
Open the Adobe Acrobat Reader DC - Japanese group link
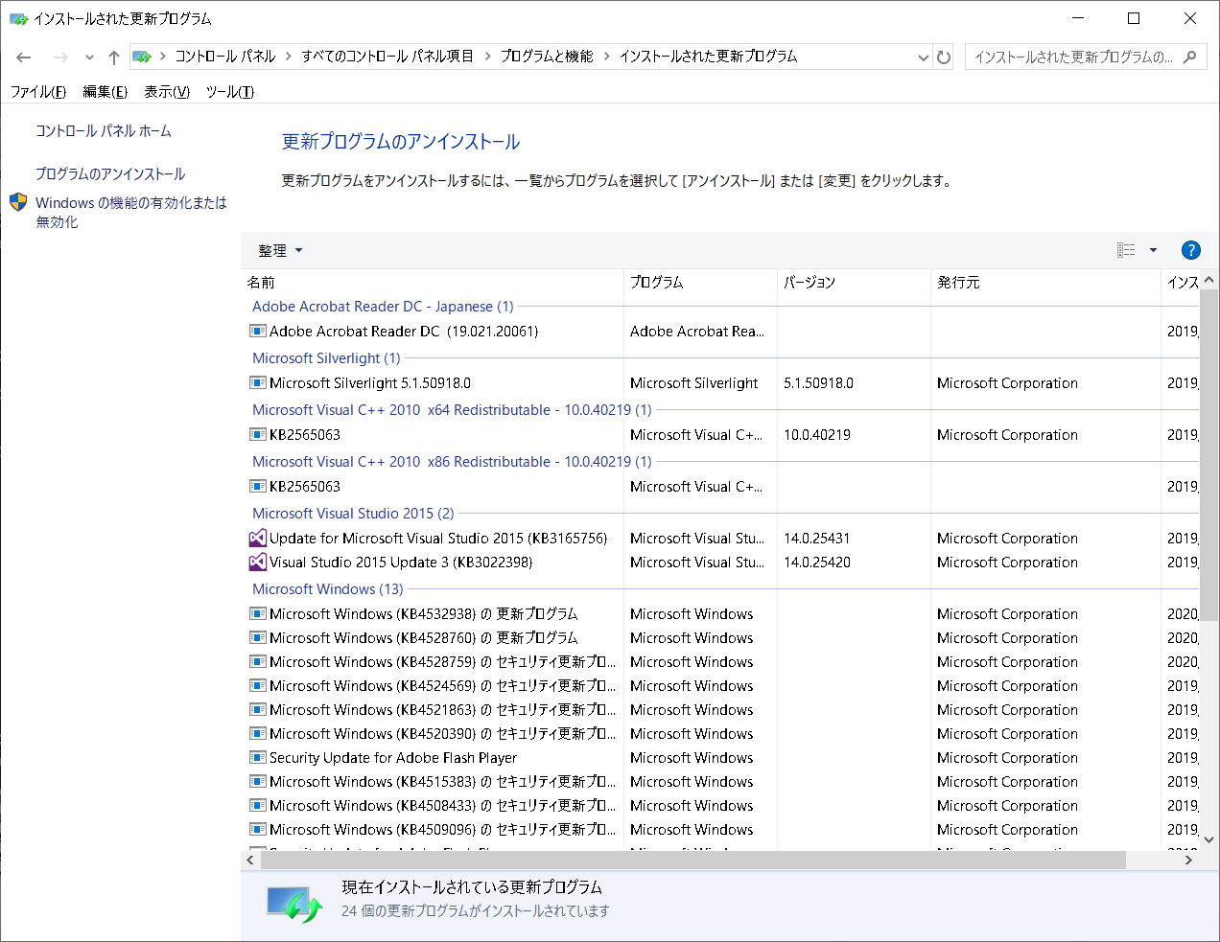[x=383, y=306]
